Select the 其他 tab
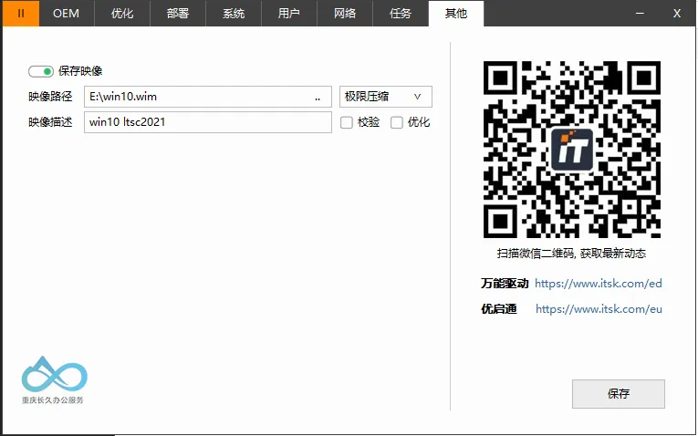 point(456,14)
